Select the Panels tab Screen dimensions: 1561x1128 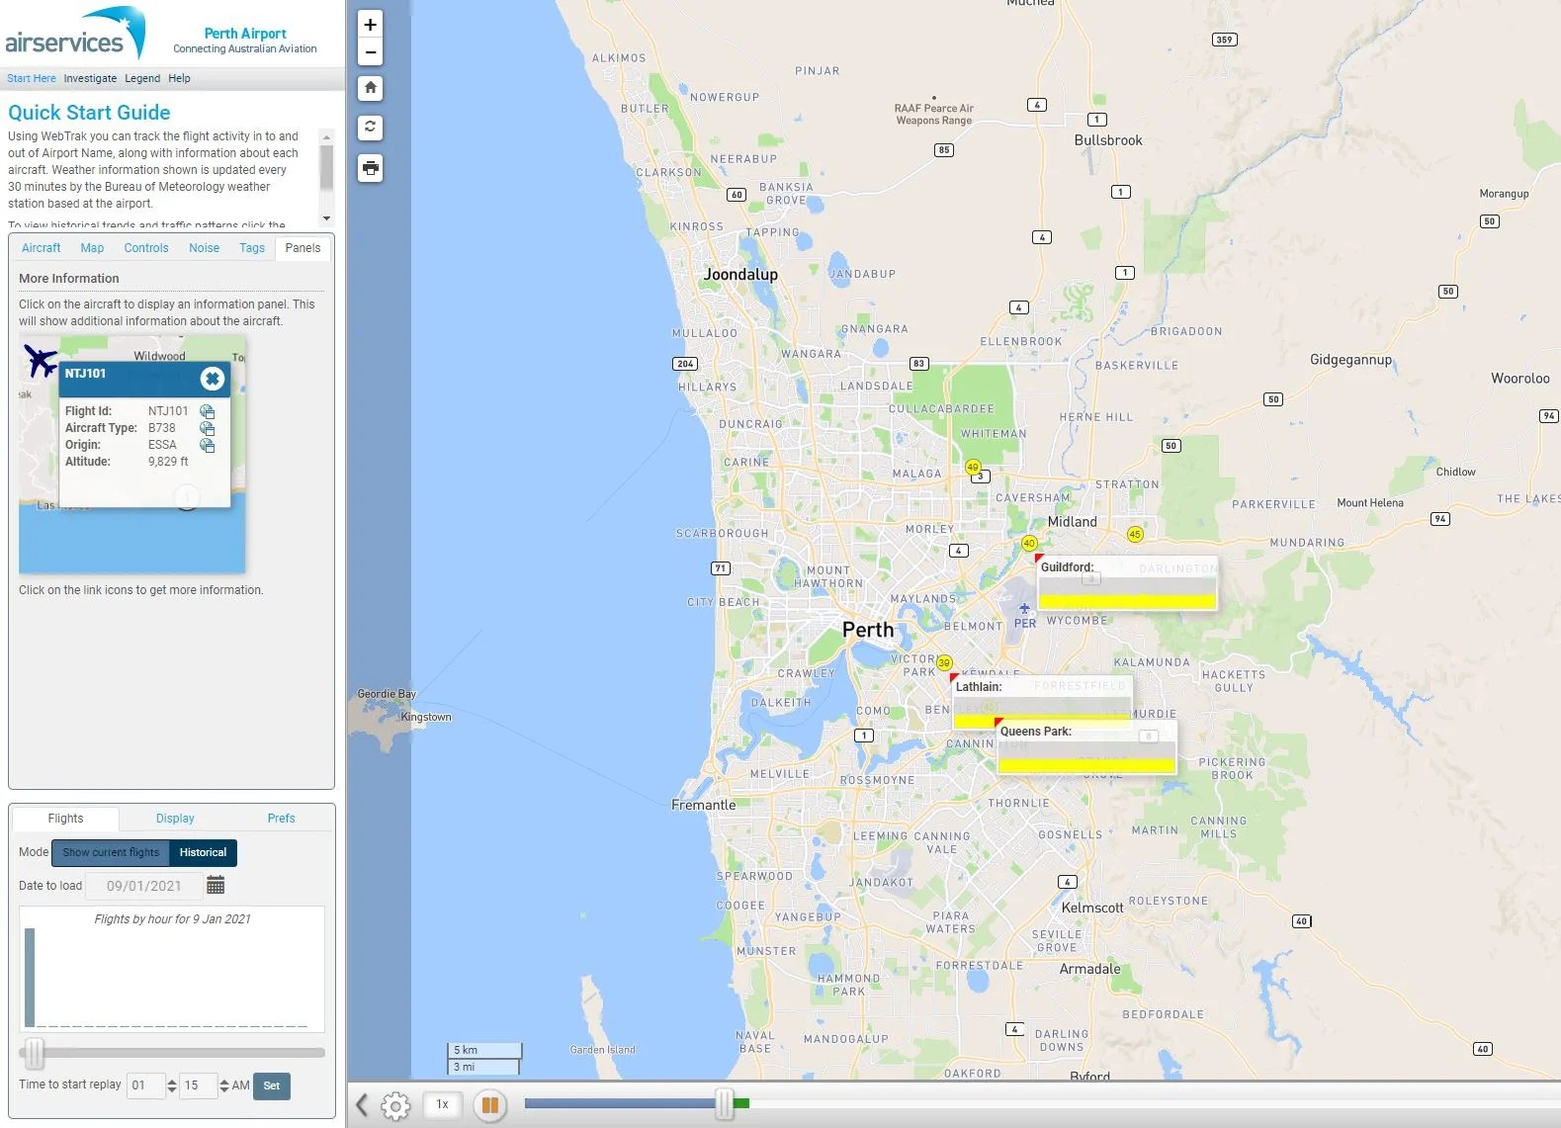click(303, 248)
